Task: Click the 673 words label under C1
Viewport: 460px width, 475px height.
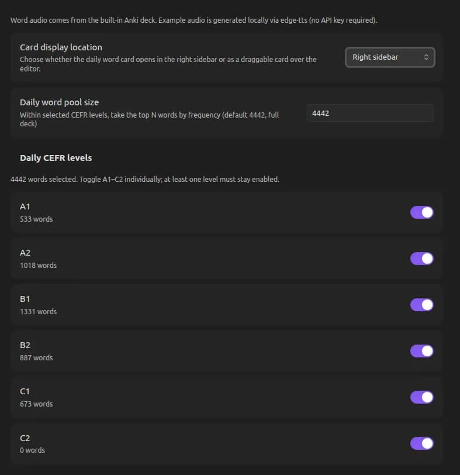Action: 36,404
